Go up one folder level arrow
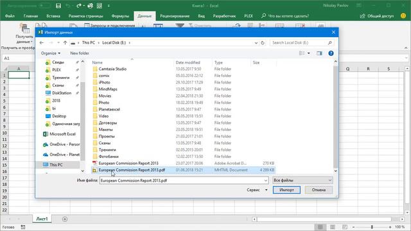The height and width of the screenshot is (231, 411). 65,43
